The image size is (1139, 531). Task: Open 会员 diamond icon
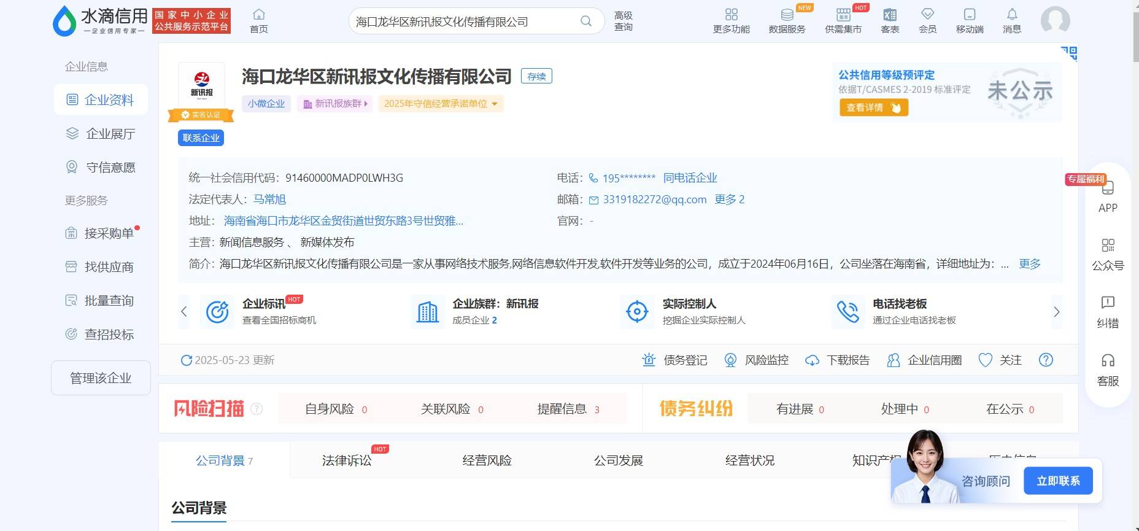pyautogui.click(x=927, y=15)
